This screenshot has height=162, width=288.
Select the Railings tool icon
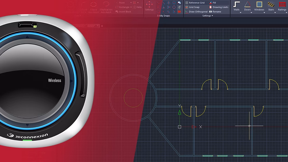tap(282, 4)
